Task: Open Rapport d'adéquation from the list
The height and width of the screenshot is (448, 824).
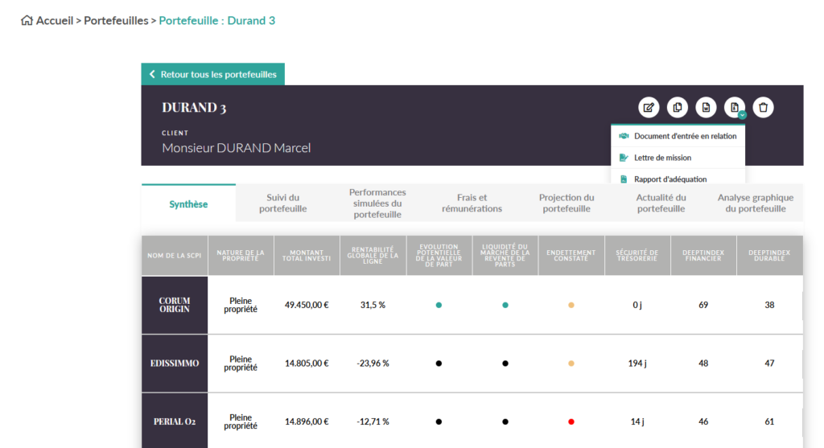Action: [x=669, y=179]
